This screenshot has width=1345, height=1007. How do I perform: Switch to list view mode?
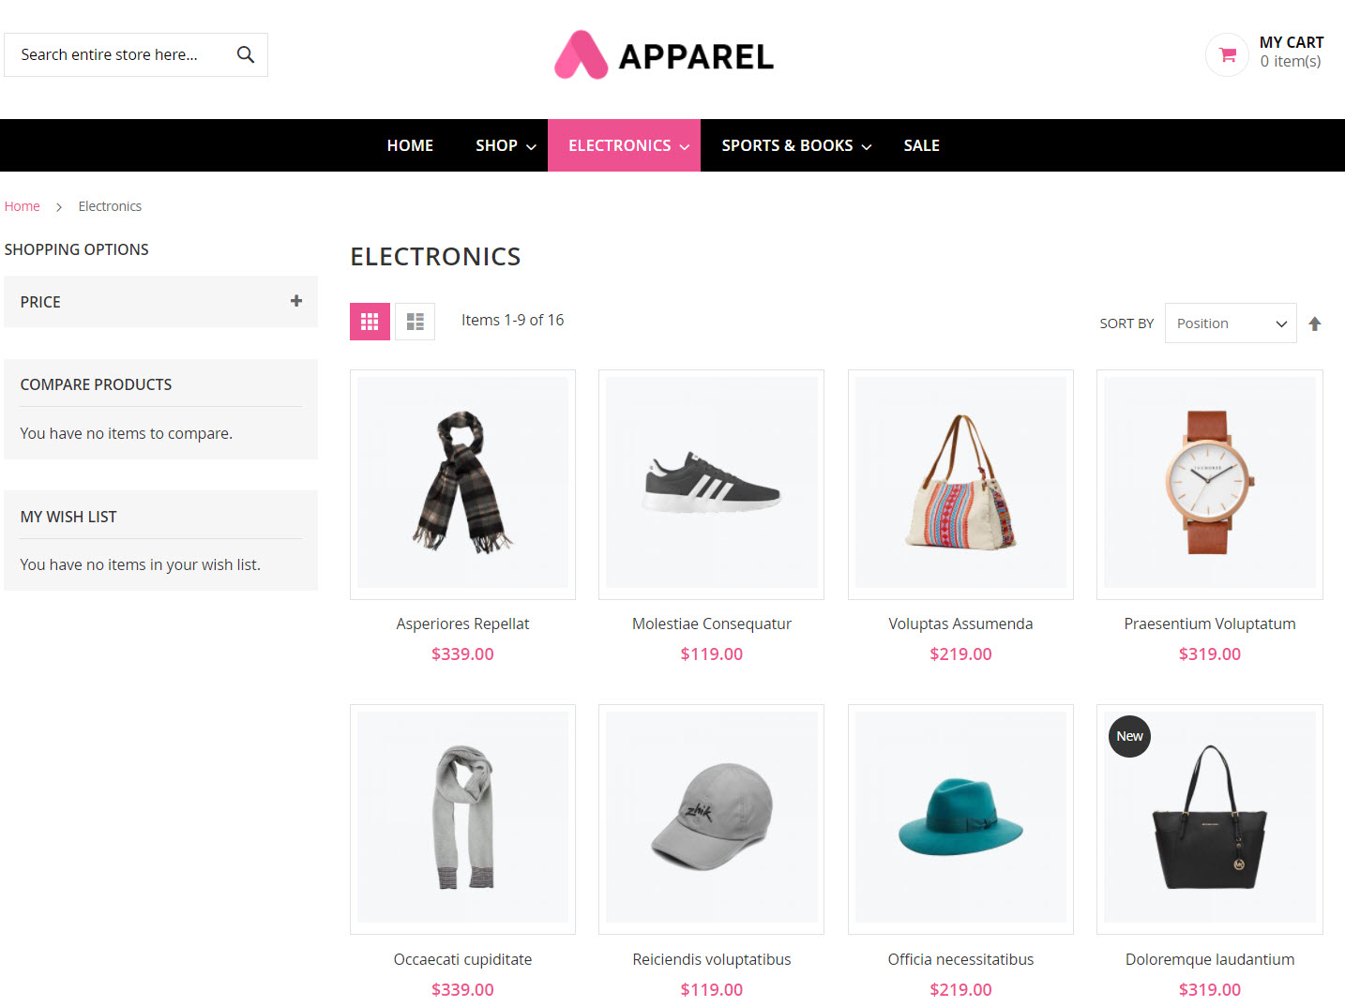click(415, 322)
